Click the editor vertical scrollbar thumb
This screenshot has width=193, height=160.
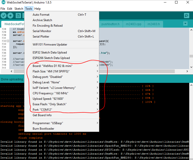[191, 56]
